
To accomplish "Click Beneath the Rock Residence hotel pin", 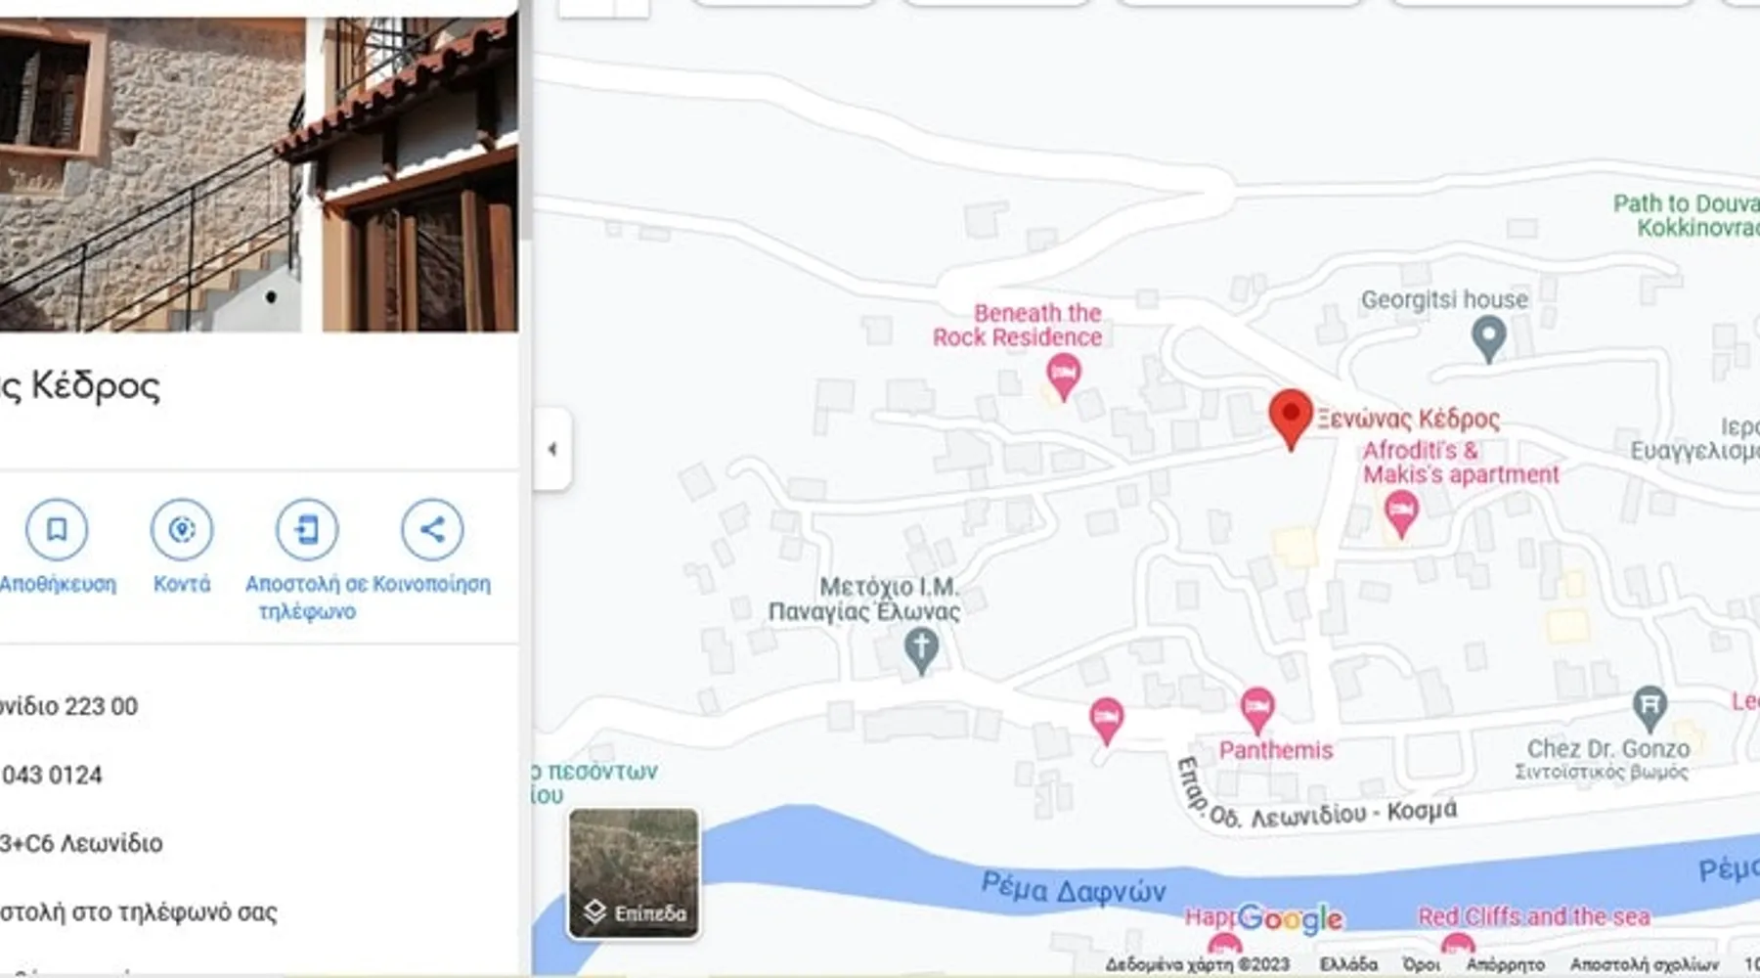I will pos(1063,374).
